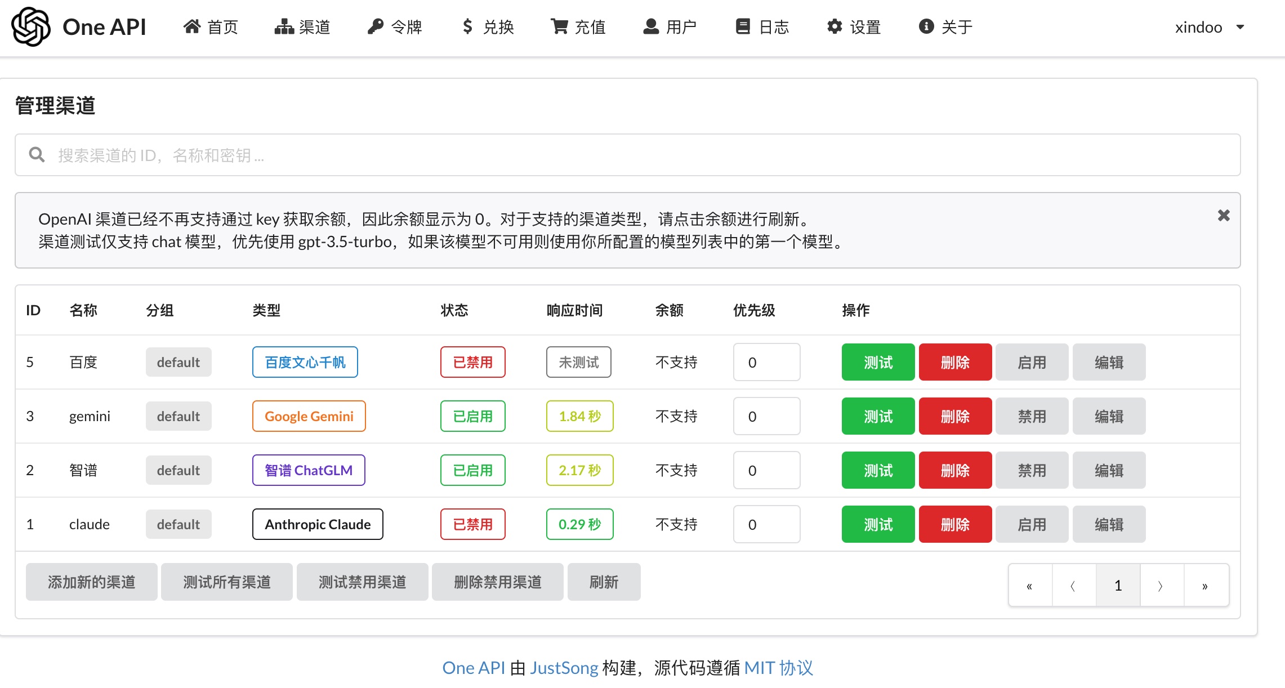Open the 充值 top-up cart item
The height and width of the screenshot is (688, 1285).
coord(578,26)
